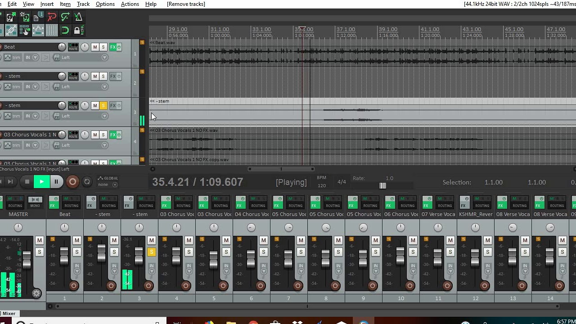Toggle the grid lines toolbar icon
The width and height of the screenshot is (576, 324).
51,30
